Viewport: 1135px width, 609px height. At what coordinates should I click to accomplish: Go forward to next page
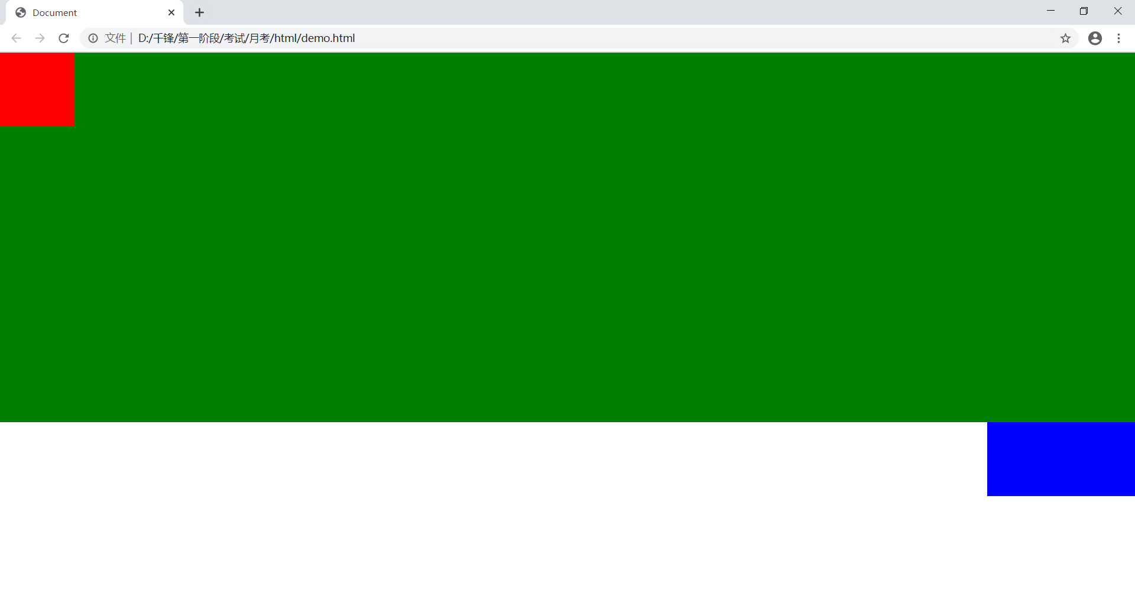[40, 38]
